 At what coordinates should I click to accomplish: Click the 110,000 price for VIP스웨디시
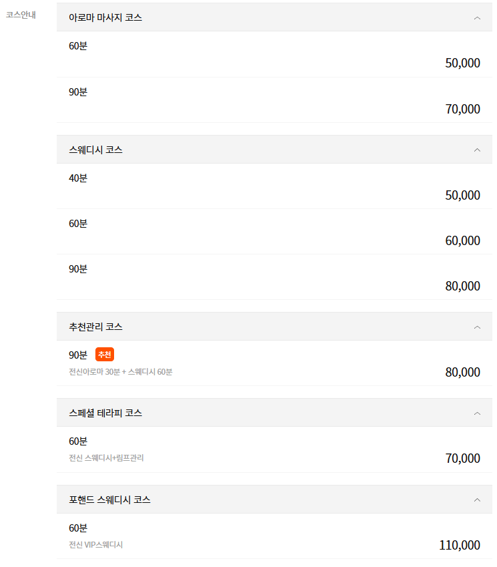(460, 545)
